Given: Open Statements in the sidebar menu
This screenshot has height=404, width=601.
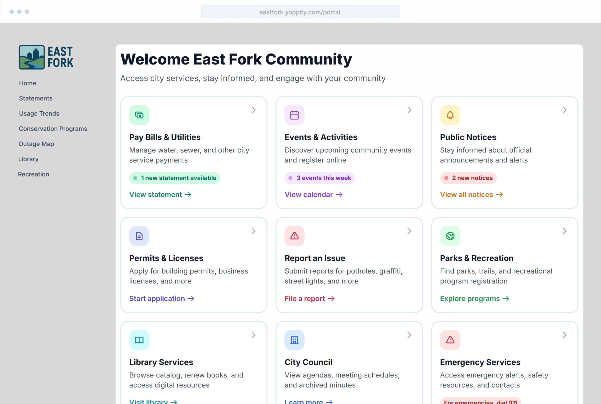Looking at the screenshot, I should tap(36, 98).
